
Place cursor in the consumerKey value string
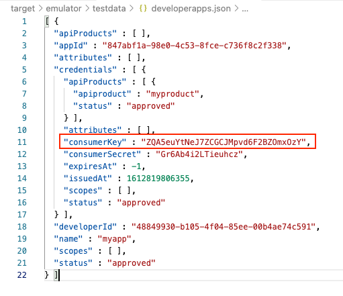[224, 142]
